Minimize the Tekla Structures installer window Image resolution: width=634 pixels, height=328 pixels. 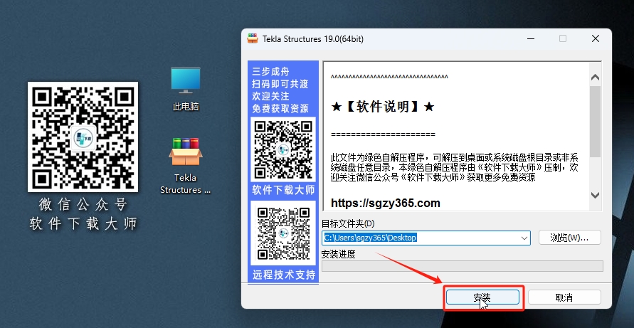(531, 38)
